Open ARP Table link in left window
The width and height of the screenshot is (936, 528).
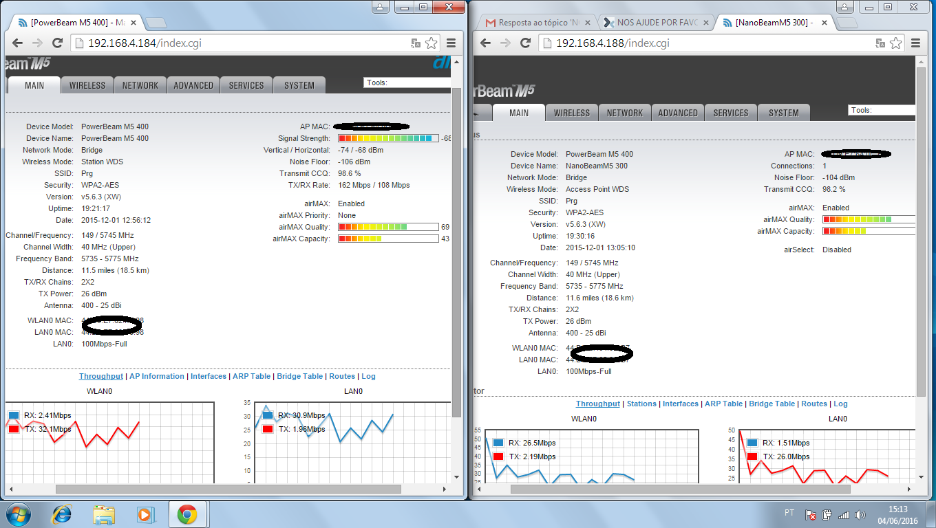(x=251, y=376)
